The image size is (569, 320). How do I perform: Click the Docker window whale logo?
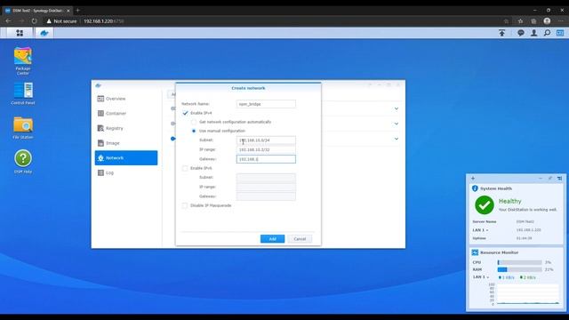point(98,85)
